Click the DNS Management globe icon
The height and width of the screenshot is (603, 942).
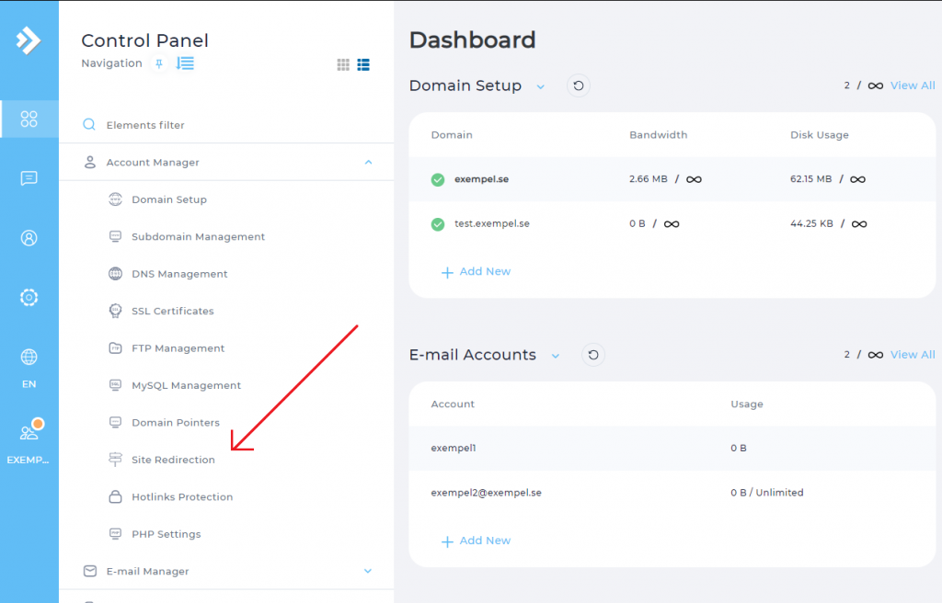[115, 274]
